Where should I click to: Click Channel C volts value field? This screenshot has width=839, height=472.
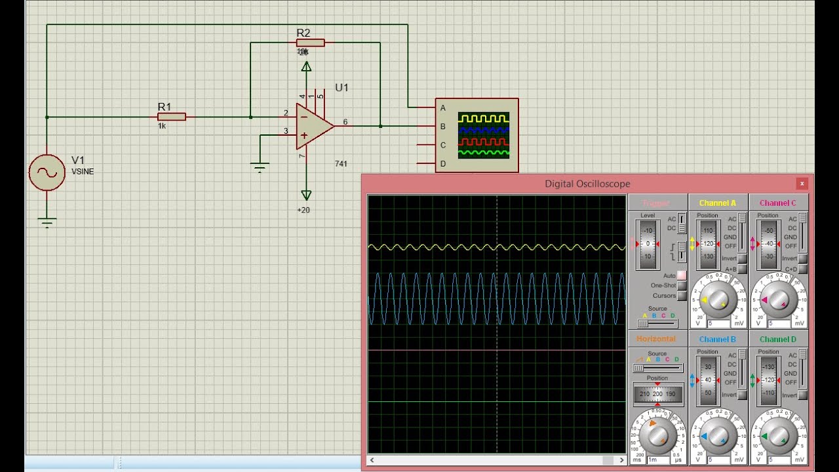[779, 323]
